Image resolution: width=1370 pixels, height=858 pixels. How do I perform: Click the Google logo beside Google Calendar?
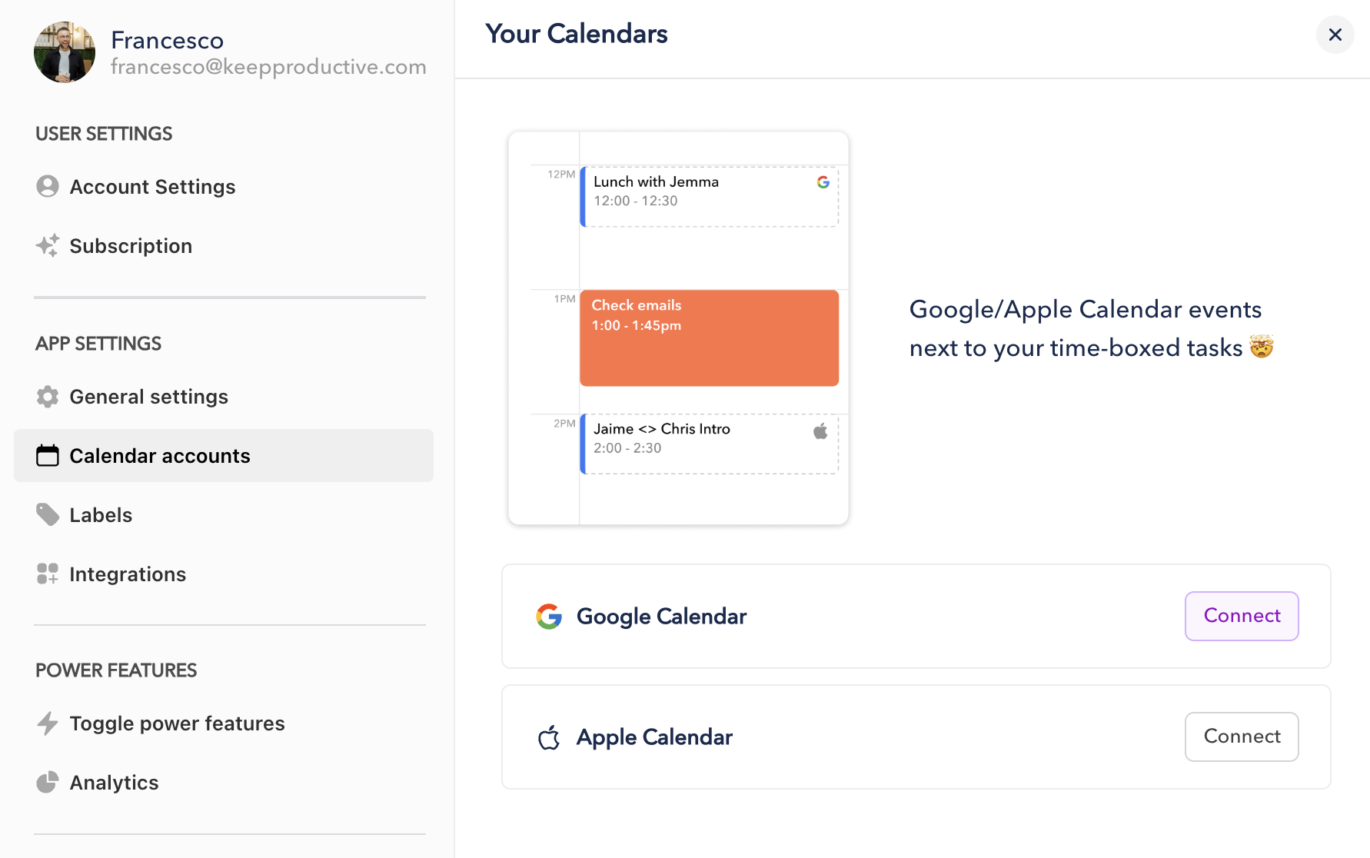pos(549,617)
